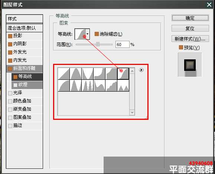Viewport: 215px width, 174px height.
Task: Select the Half Round contour preset
Action: click(x=63, y=85)
